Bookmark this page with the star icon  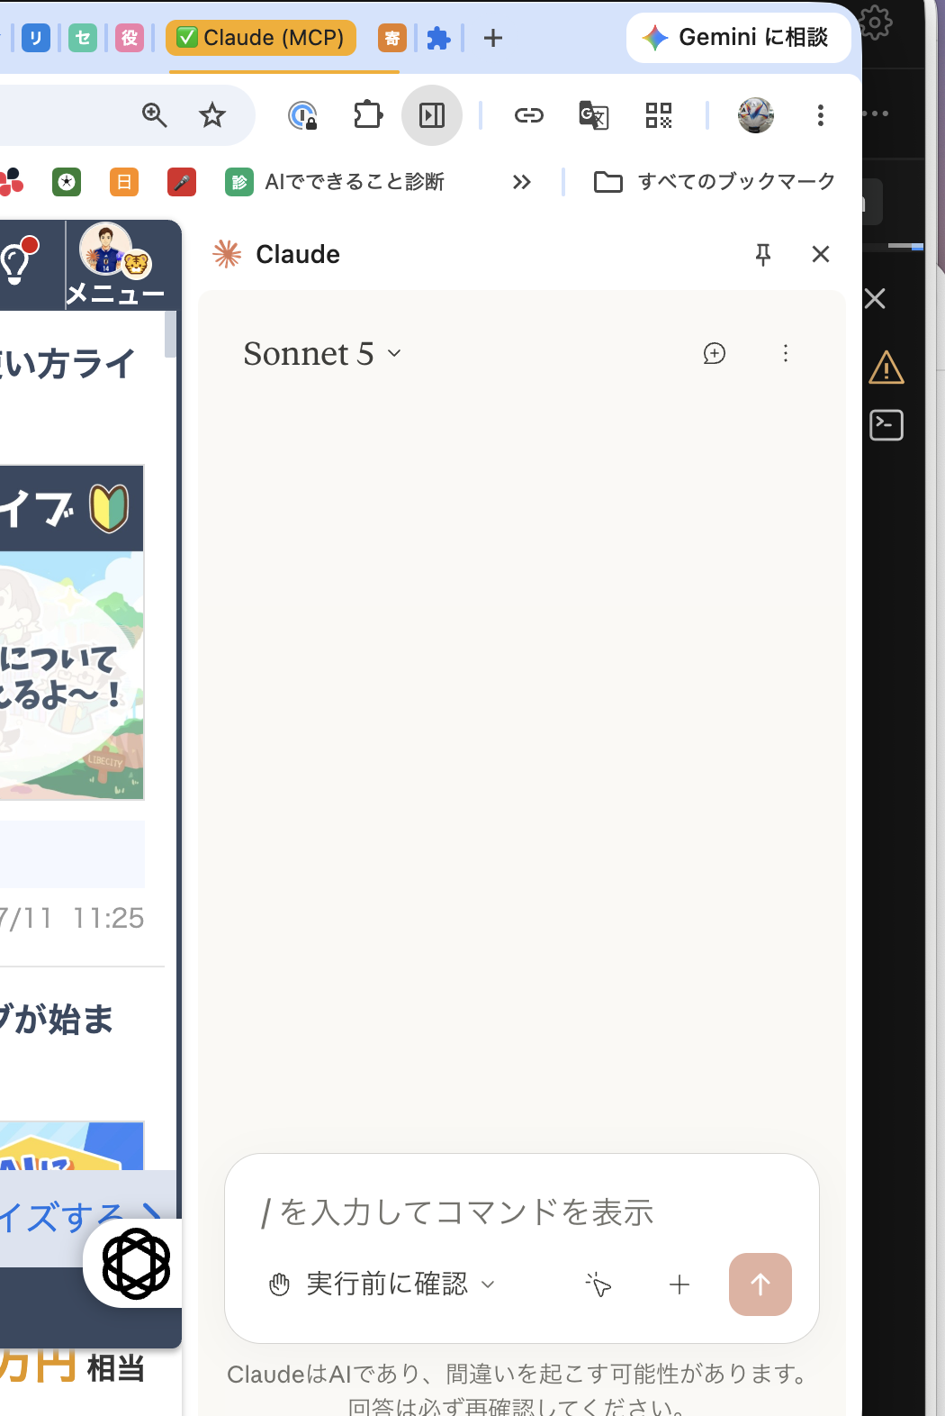coord(212,115)
